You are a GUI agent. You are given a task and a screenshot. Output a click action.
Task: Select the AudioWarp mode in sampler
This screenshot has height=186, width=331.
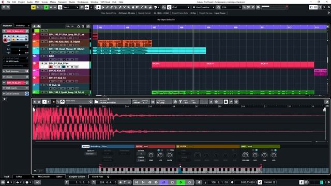(x=95, y=146)
